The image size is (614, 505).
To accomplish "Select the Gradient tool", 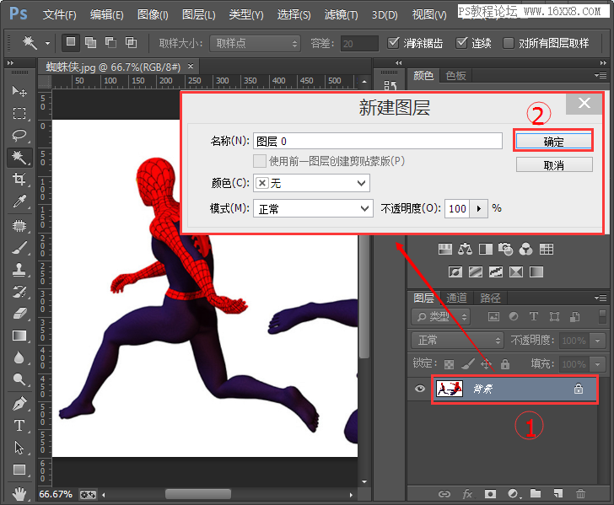I will pyautogui.click(x=19, y=336).
